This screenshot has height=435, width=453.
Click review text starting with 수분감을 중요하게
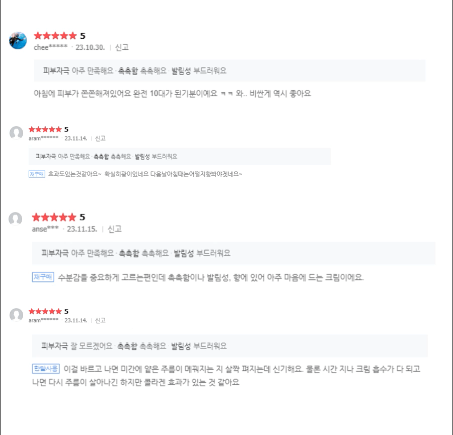click(x=210, y=277)
